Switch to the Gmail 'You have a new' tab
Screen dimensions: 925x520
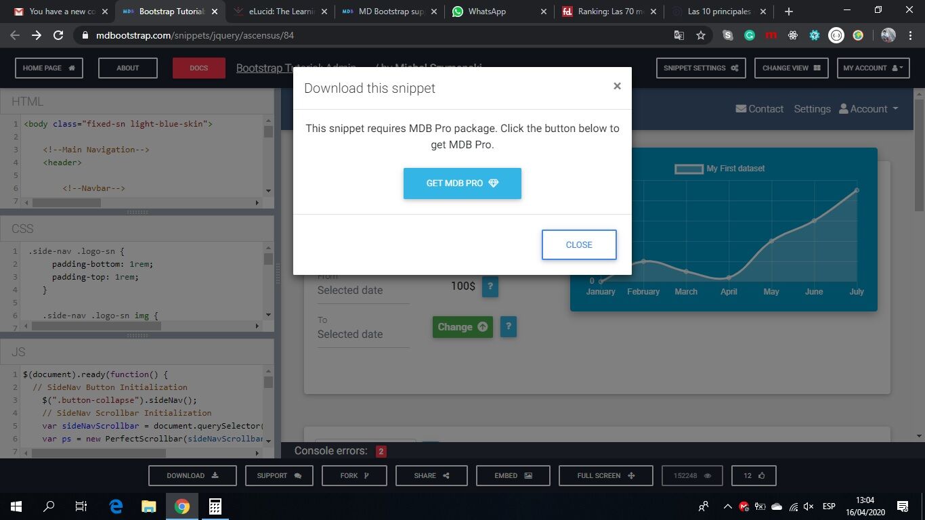(58, 12)
